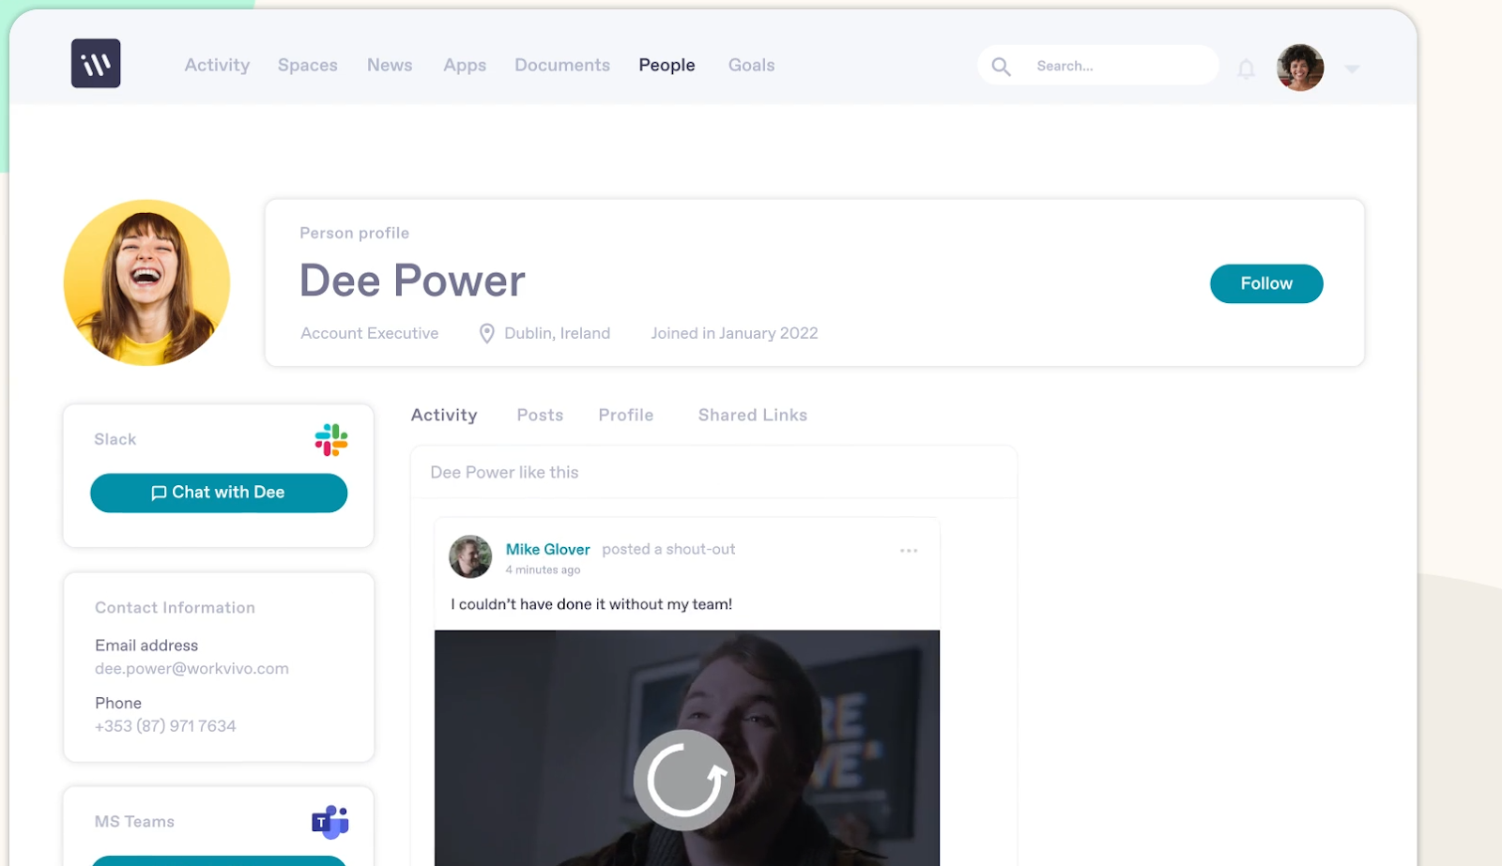The height and width of the screenshot is (866, 1502).
Task: Switch to Shared Links tab
Action: point(753,415)
